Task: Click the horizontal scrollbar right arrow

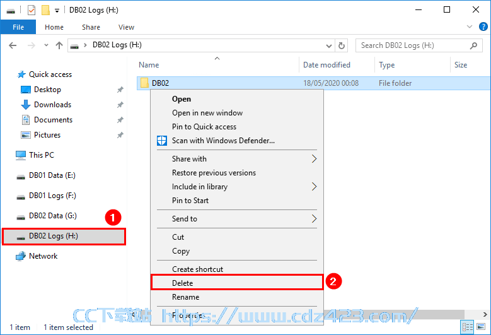Action: coord(485,314)
